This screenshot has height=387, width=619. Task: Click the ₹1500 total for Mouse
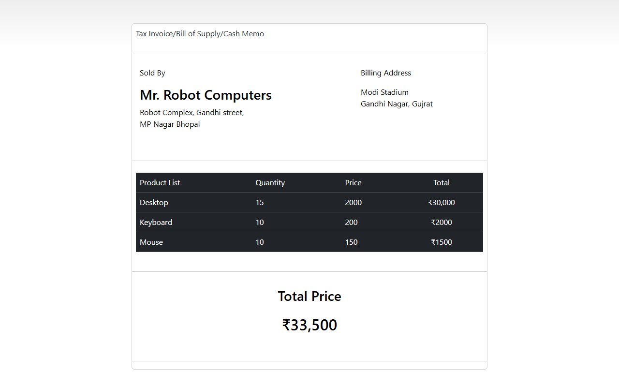point(442,242)
